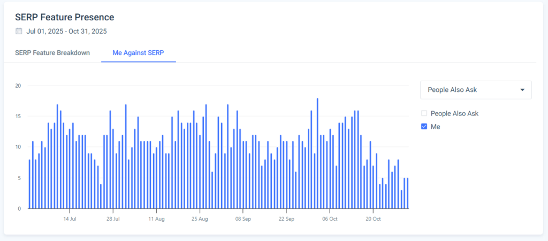This screenshot has height=241, width=548.
Task: Click the tallest bar in the chart
Action: (317, 153)
